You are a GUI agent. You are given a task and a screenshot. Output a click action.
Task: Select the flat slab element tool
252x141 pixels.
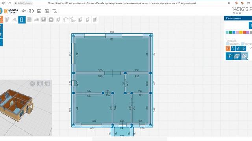(x=37, y=20)
